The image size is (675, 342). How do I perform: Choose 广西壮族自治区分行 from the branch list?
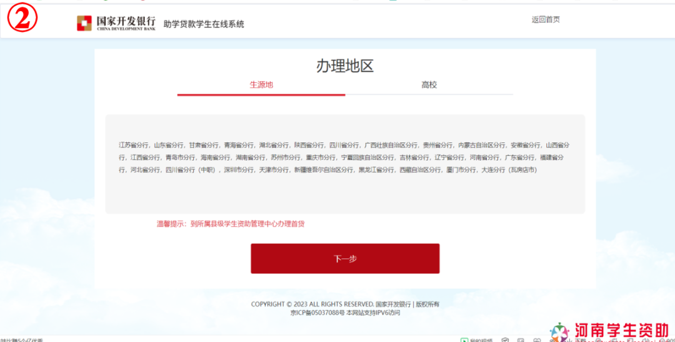click(x=391, y=145)
